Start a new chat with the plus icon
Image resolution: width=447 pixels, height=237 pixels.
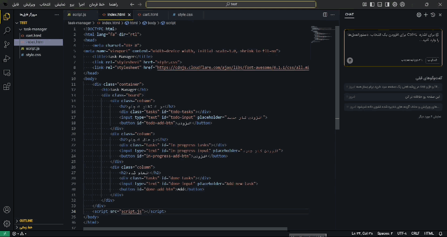tap(426, 15)
